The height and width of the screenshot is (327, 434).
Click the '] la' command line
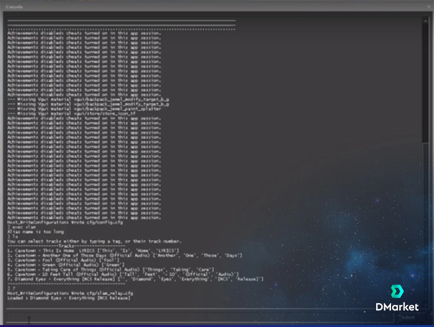pyautogui.click(x=12, y=236)
